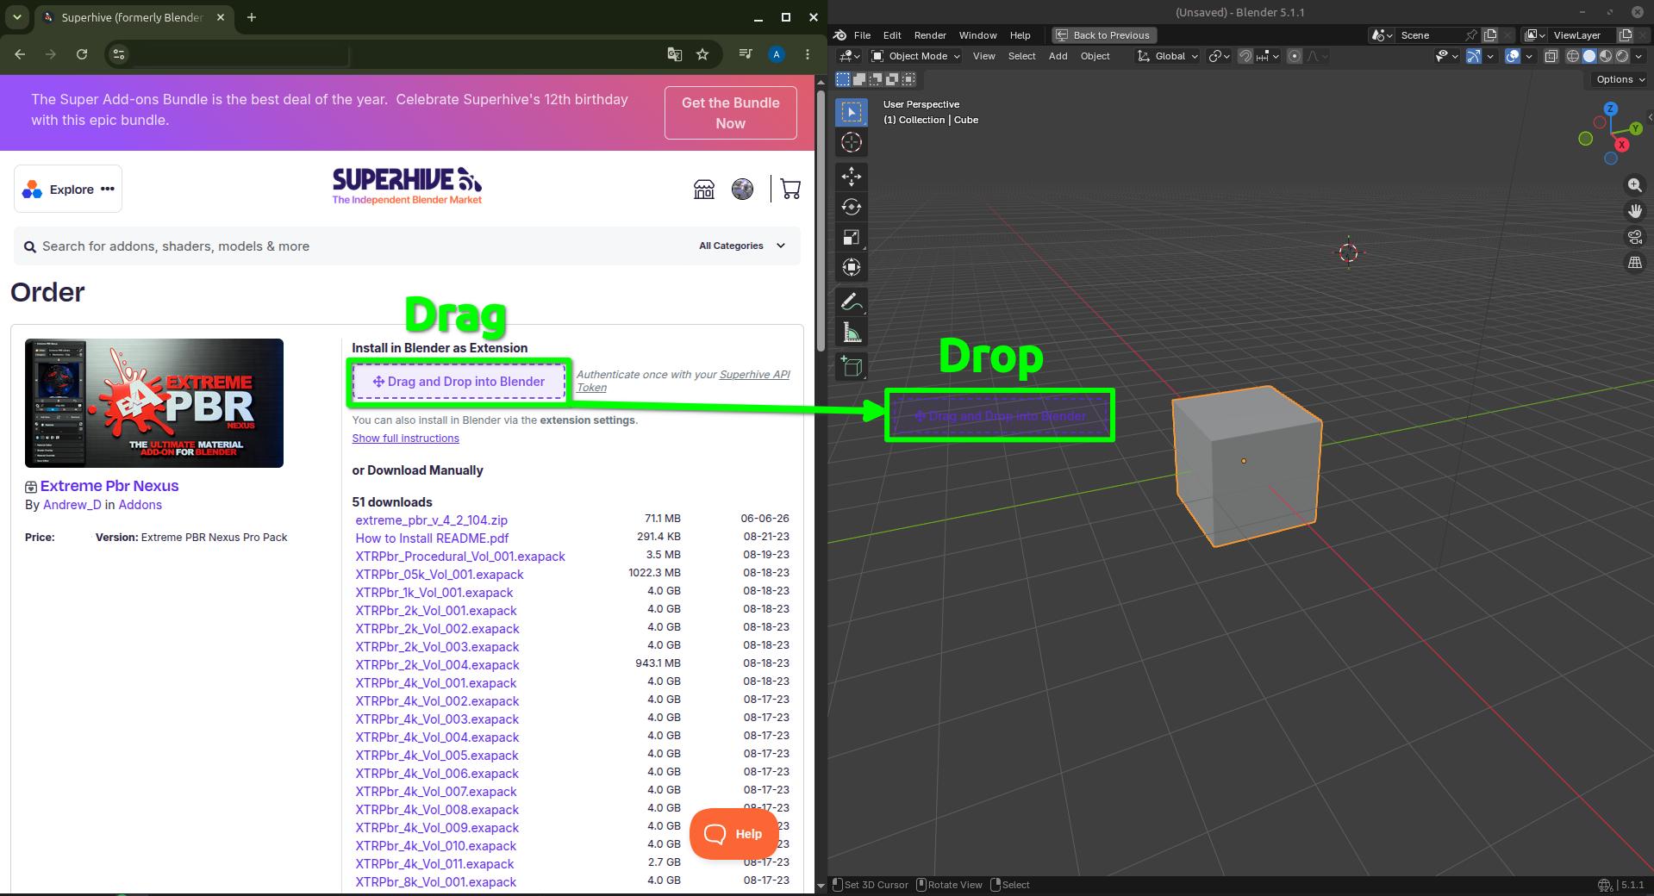Select the Subtract selection mode icon

(x=876, y=79)
